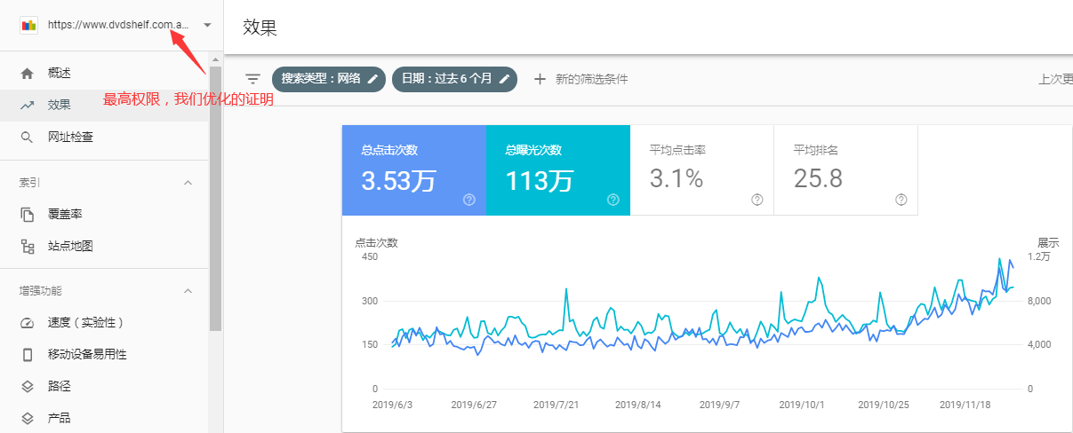
Task: Click the sidebar vertical scrollbar
Action: pyautogui.click(x=216, y=198)
